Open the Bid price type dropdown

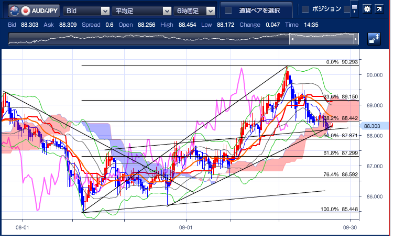click(x=86, y=11)
